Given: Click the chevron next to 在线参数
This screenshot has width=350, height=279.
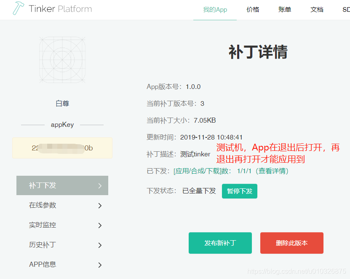Looking at the screenshot, I should [x=100, y=206].
